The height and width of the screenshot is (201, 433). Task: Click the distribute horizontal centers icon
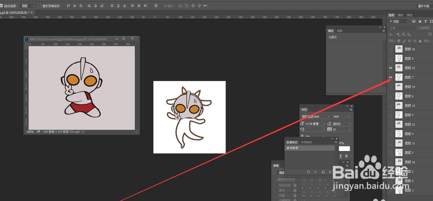pyautogui.click(x=139, y=6)
